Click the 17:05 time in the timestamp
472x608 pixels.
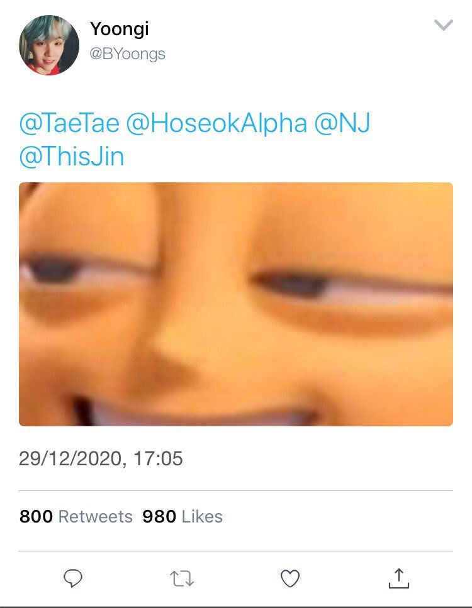coord(158,459)
